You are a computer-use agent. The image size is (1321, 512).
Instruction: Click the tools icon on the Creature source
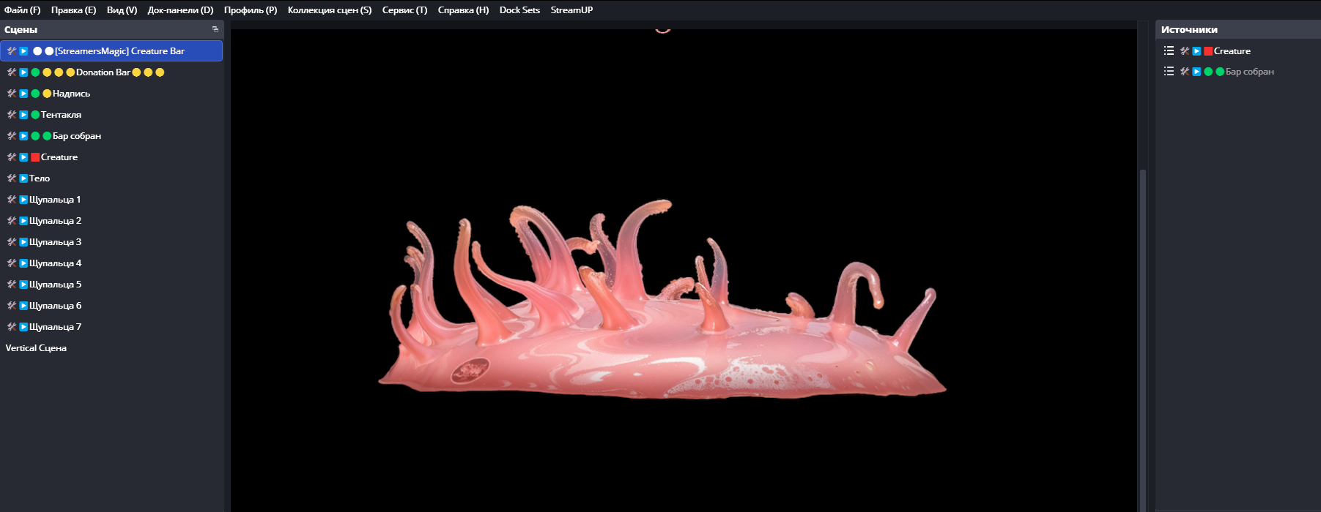[1185, 51]
